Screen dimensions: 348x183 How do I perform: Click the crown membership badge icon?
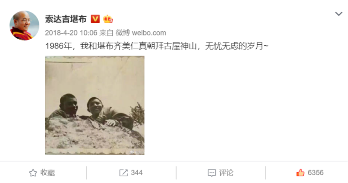pyautogui.click(x=108, y=19)
